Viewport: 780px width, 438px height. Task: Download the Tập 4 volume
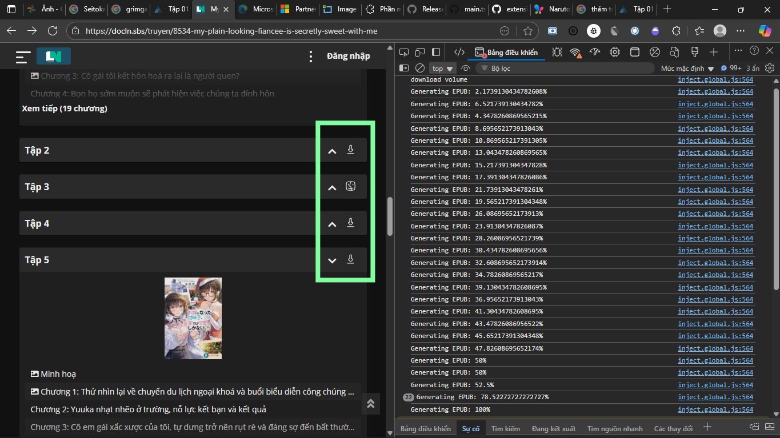351,223
